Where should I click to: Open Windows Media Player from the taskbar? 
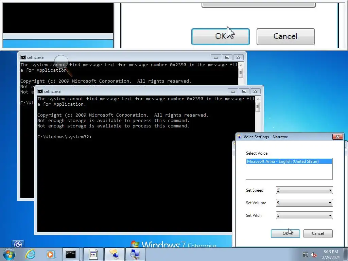pyautogui.click(x=50, y=254)
